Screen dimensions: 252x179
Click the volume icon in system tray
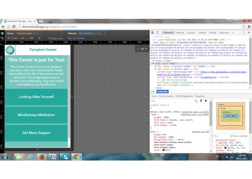(227, 157)
